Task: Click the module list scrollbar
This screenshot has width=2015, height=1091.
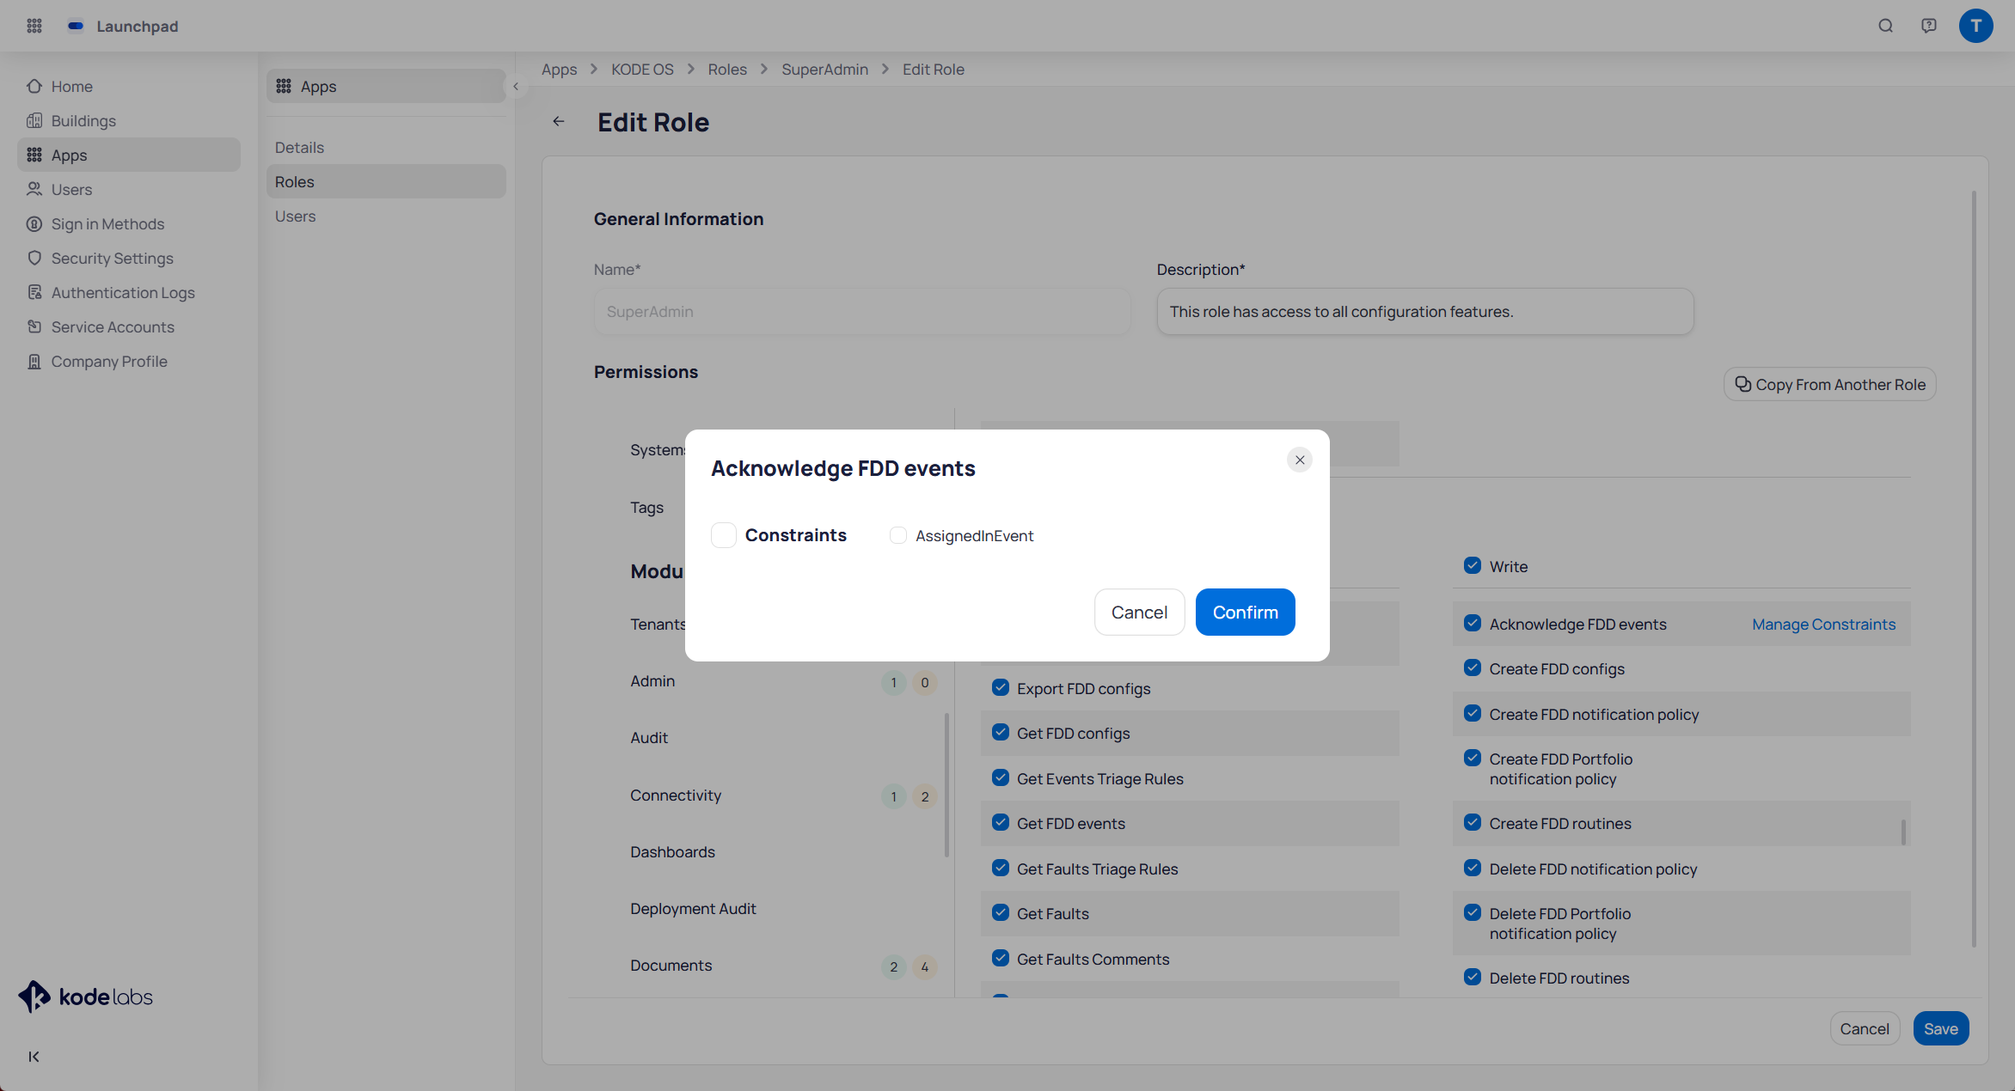Action: tap(946, 784)
